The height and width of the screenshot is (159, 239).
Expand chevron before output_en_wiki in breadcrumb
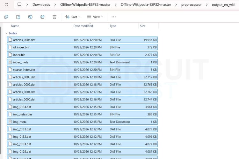(207, 5)
